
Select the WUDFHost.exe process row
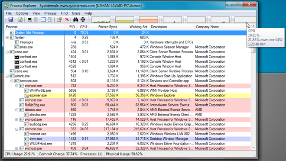[127, 144]
